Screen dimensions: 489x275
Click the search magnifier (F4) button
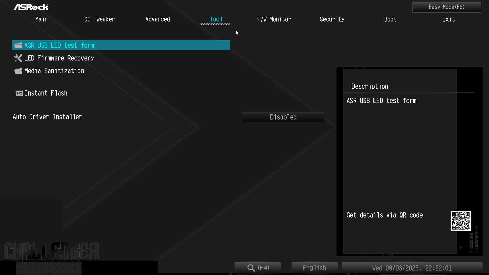click(258, 268)
